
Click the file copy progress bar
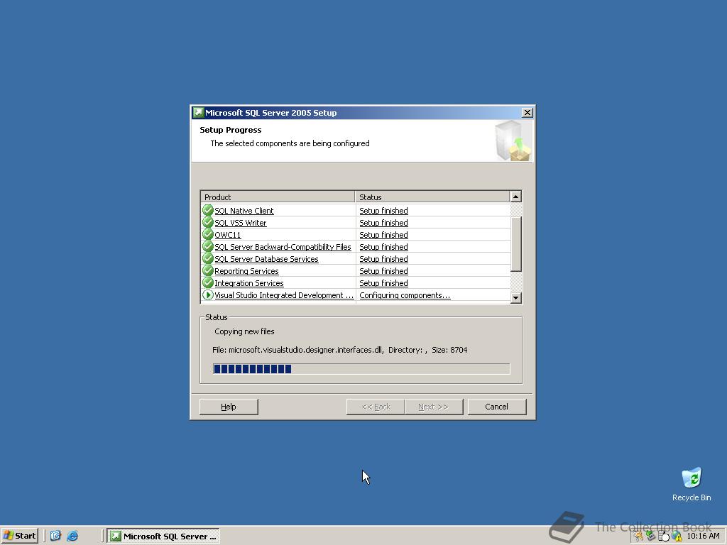coord(361,368)
